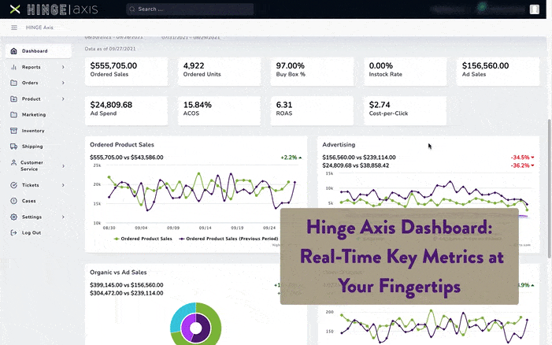Click the $24,809.68 vs $38,858.42 value
552x345 pixels.
pos(356,165)
